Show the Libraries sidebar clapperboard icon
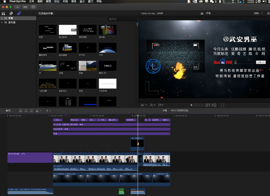Viewport: 270px width, 196px height. [4, 13]
